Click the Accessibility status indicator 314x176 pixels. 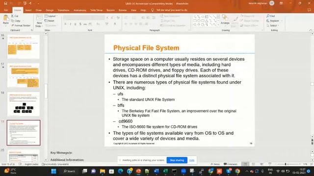click(x=55, y=164)
